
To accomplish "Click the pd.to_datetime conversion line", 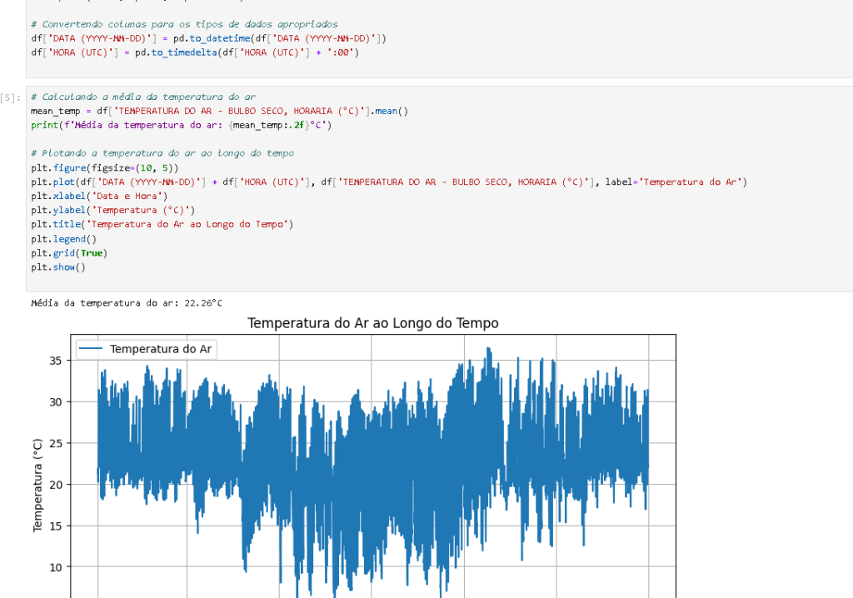I will [208, 38].
